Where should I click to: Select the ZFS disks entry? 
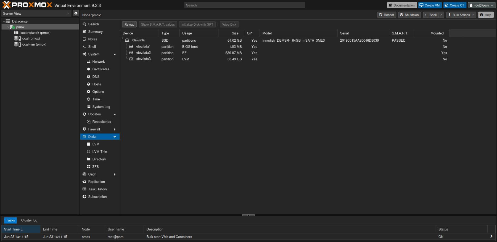[95, 167]
